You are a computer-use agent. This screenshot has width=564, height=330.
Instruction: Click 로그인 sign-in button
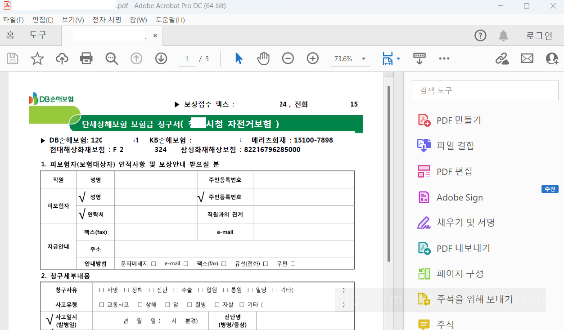539,36
